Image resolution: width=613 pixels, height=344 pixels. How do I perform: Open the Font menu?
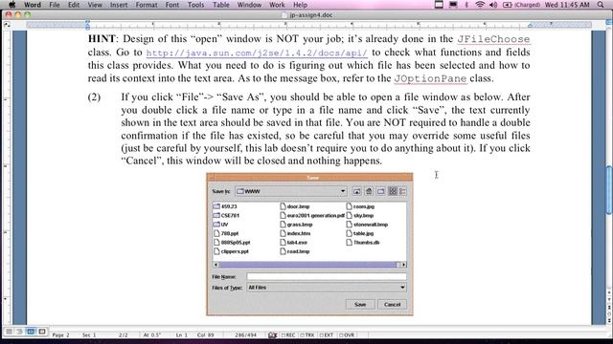click(172, 5)
